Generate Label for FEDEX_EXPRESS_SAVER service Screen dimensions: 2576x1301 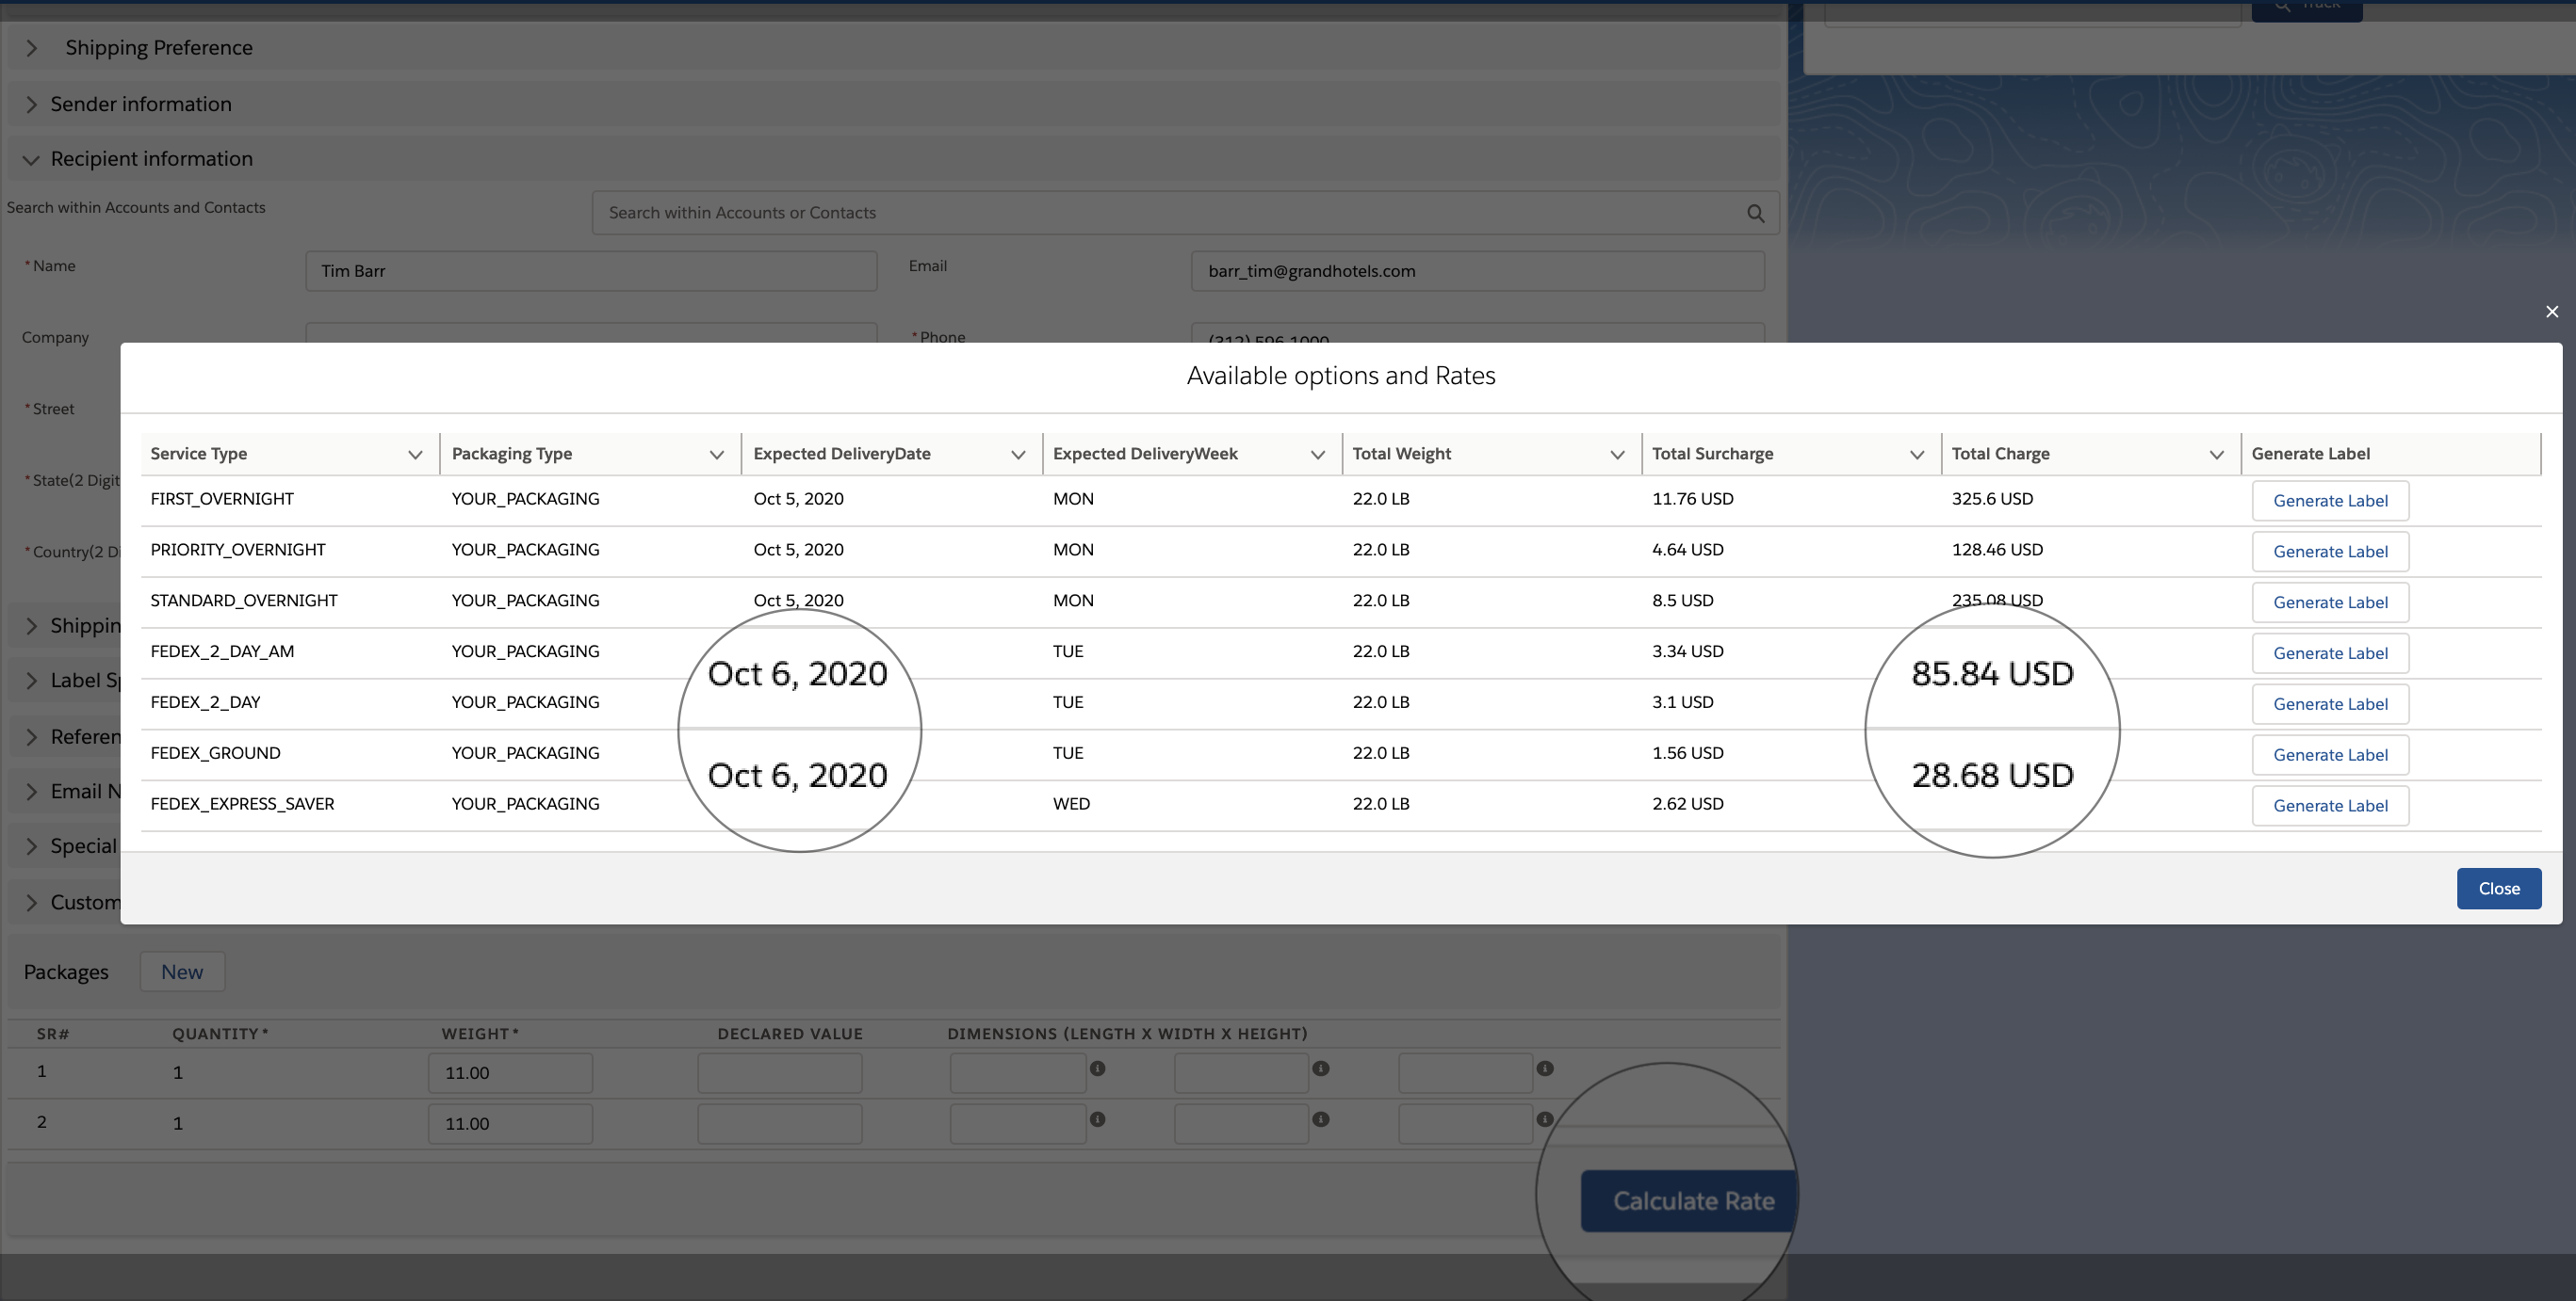pos(2329,806)
